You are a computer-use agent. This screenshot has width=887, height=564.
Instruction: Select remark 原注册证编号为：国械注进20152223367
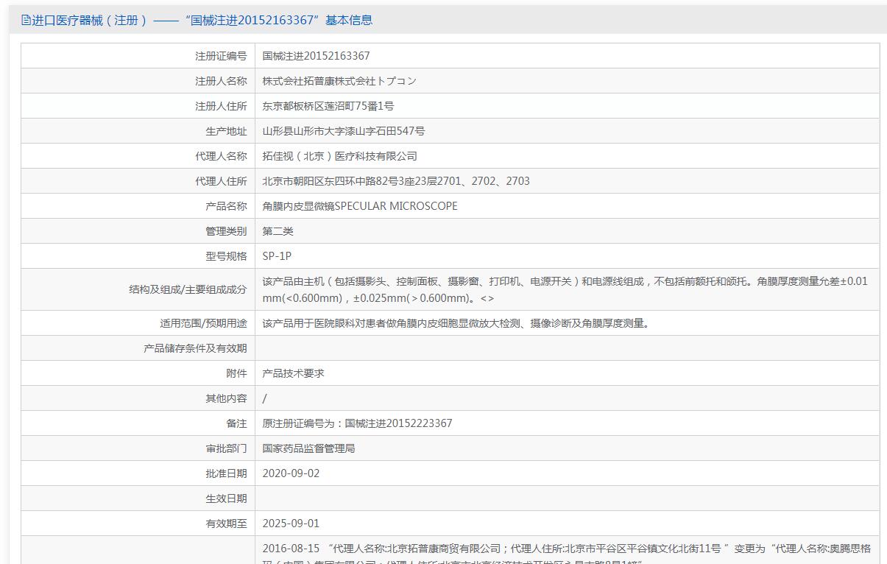point(358,423)
